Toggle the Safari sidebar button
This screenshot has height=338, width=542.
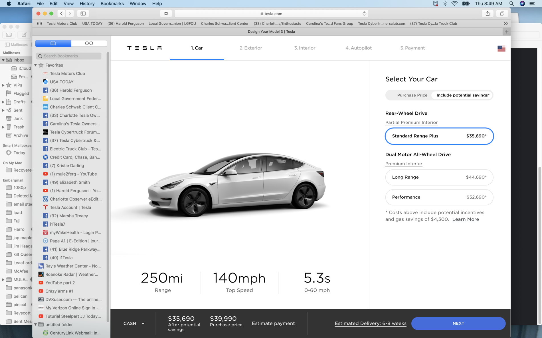click(x=83, y=13)
